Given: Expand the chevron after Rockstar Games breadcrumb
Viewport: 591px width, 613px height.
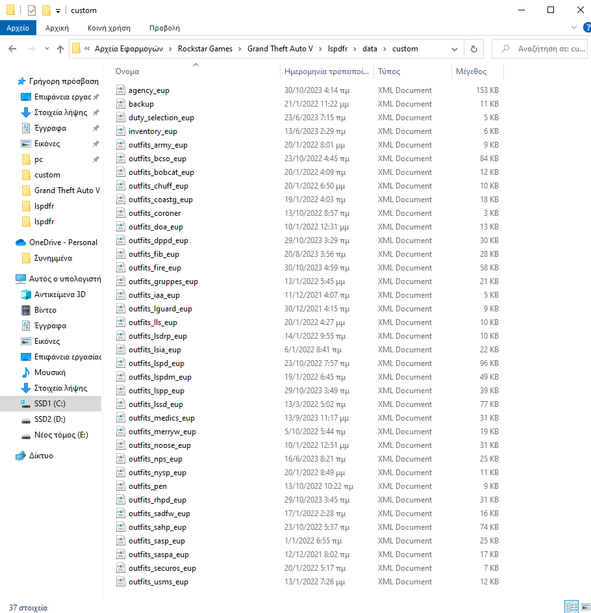Looking at the screenshot, I should click(x=240, y=49).
